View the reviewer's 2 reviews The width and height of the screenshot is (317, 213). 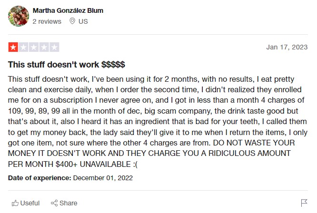point(47,21)
